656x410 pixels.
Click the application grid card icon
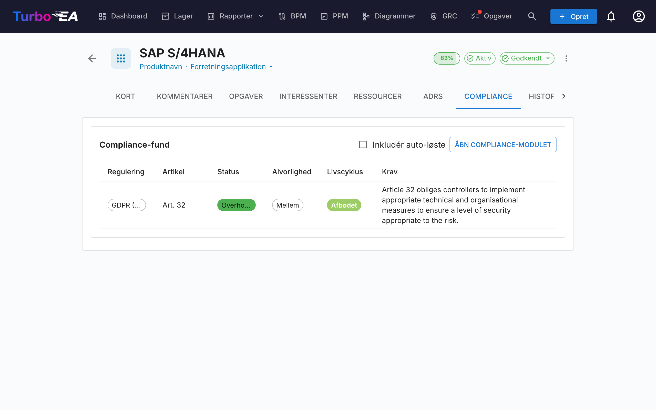[x=121, y=58]
